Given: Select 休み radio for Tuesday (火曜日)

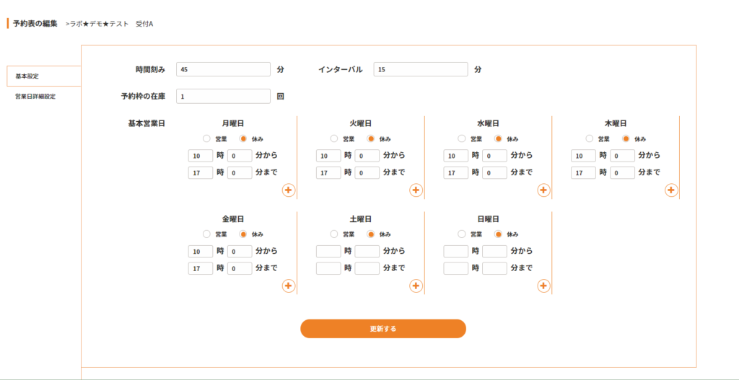Looking at the screenshot, I should [x=371, y=138].
